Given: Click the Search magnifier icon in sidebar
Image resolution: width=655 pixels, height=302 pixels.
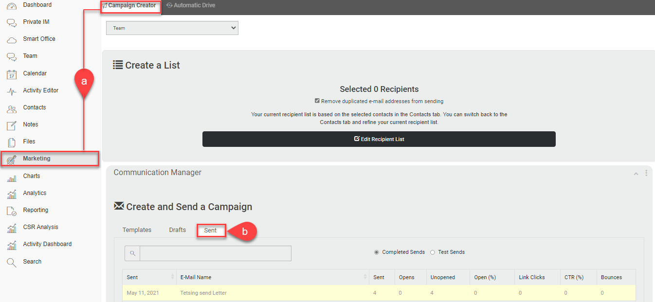Looking at the screenshot, I should click(x=12, y=262).
